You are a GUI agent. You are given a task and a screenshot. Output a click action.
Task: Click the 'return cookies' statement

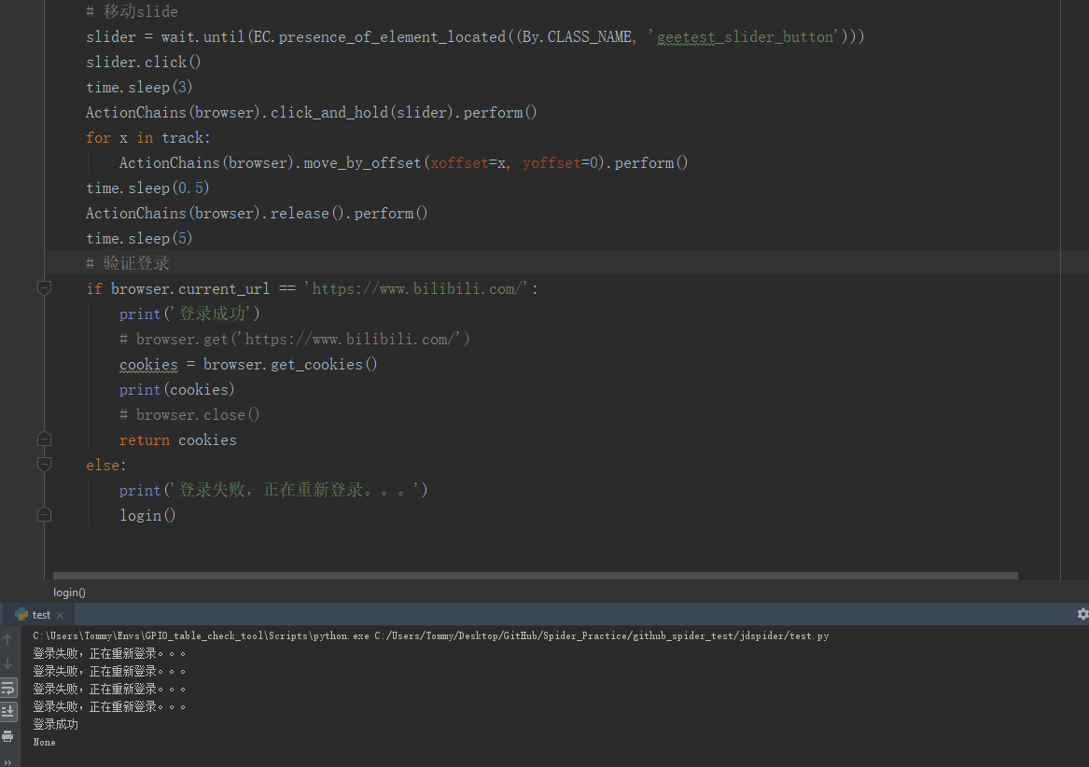[178, 439]
